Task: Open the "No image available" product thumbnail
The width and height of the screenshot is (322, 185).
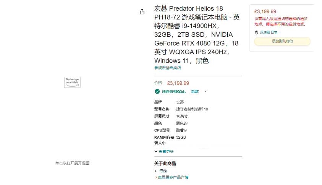Action: click(72, 82)
